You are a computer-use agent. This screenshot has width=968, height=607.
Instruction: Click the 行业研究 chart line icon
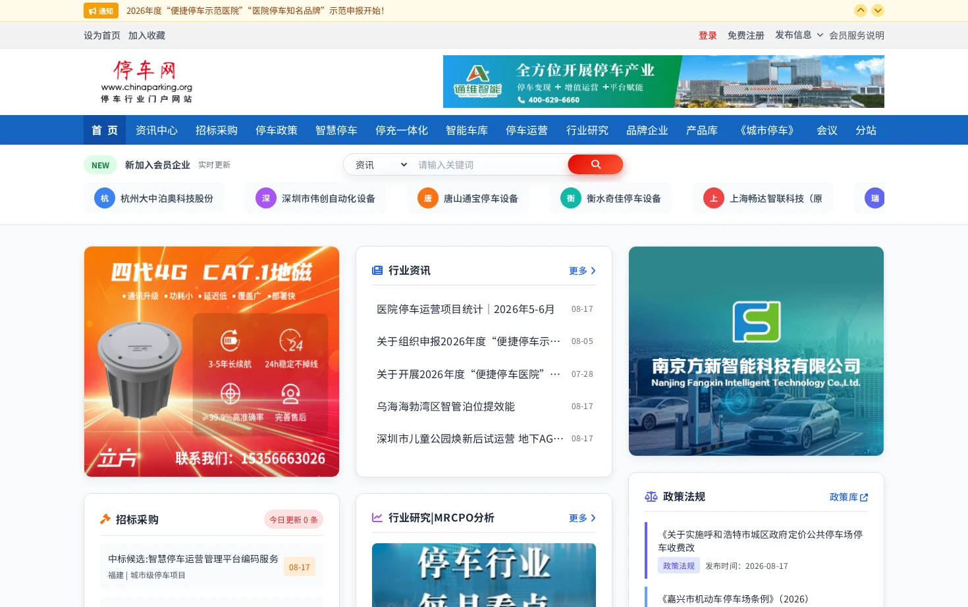[x=377, y=518]
